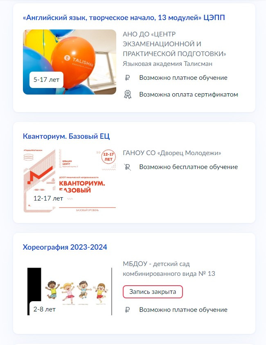Click the ruble icon in the Хореография card

click(x=127, y=310)
